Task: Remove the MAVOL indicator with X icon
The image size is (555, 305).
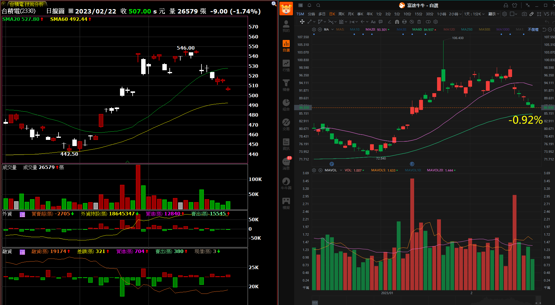Action: (x=320, y=170)
